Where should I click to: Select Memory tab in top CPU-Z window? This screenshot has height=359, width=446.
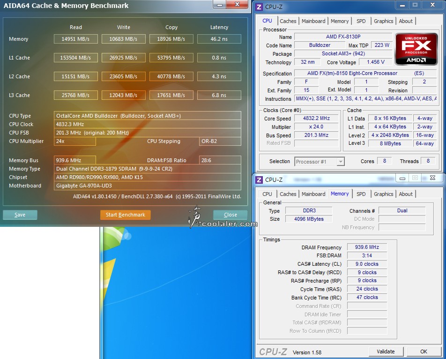click(x=339, y=21)
